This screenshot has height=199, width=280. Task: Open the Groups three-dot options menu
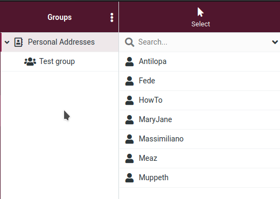[x=112, y=17]
